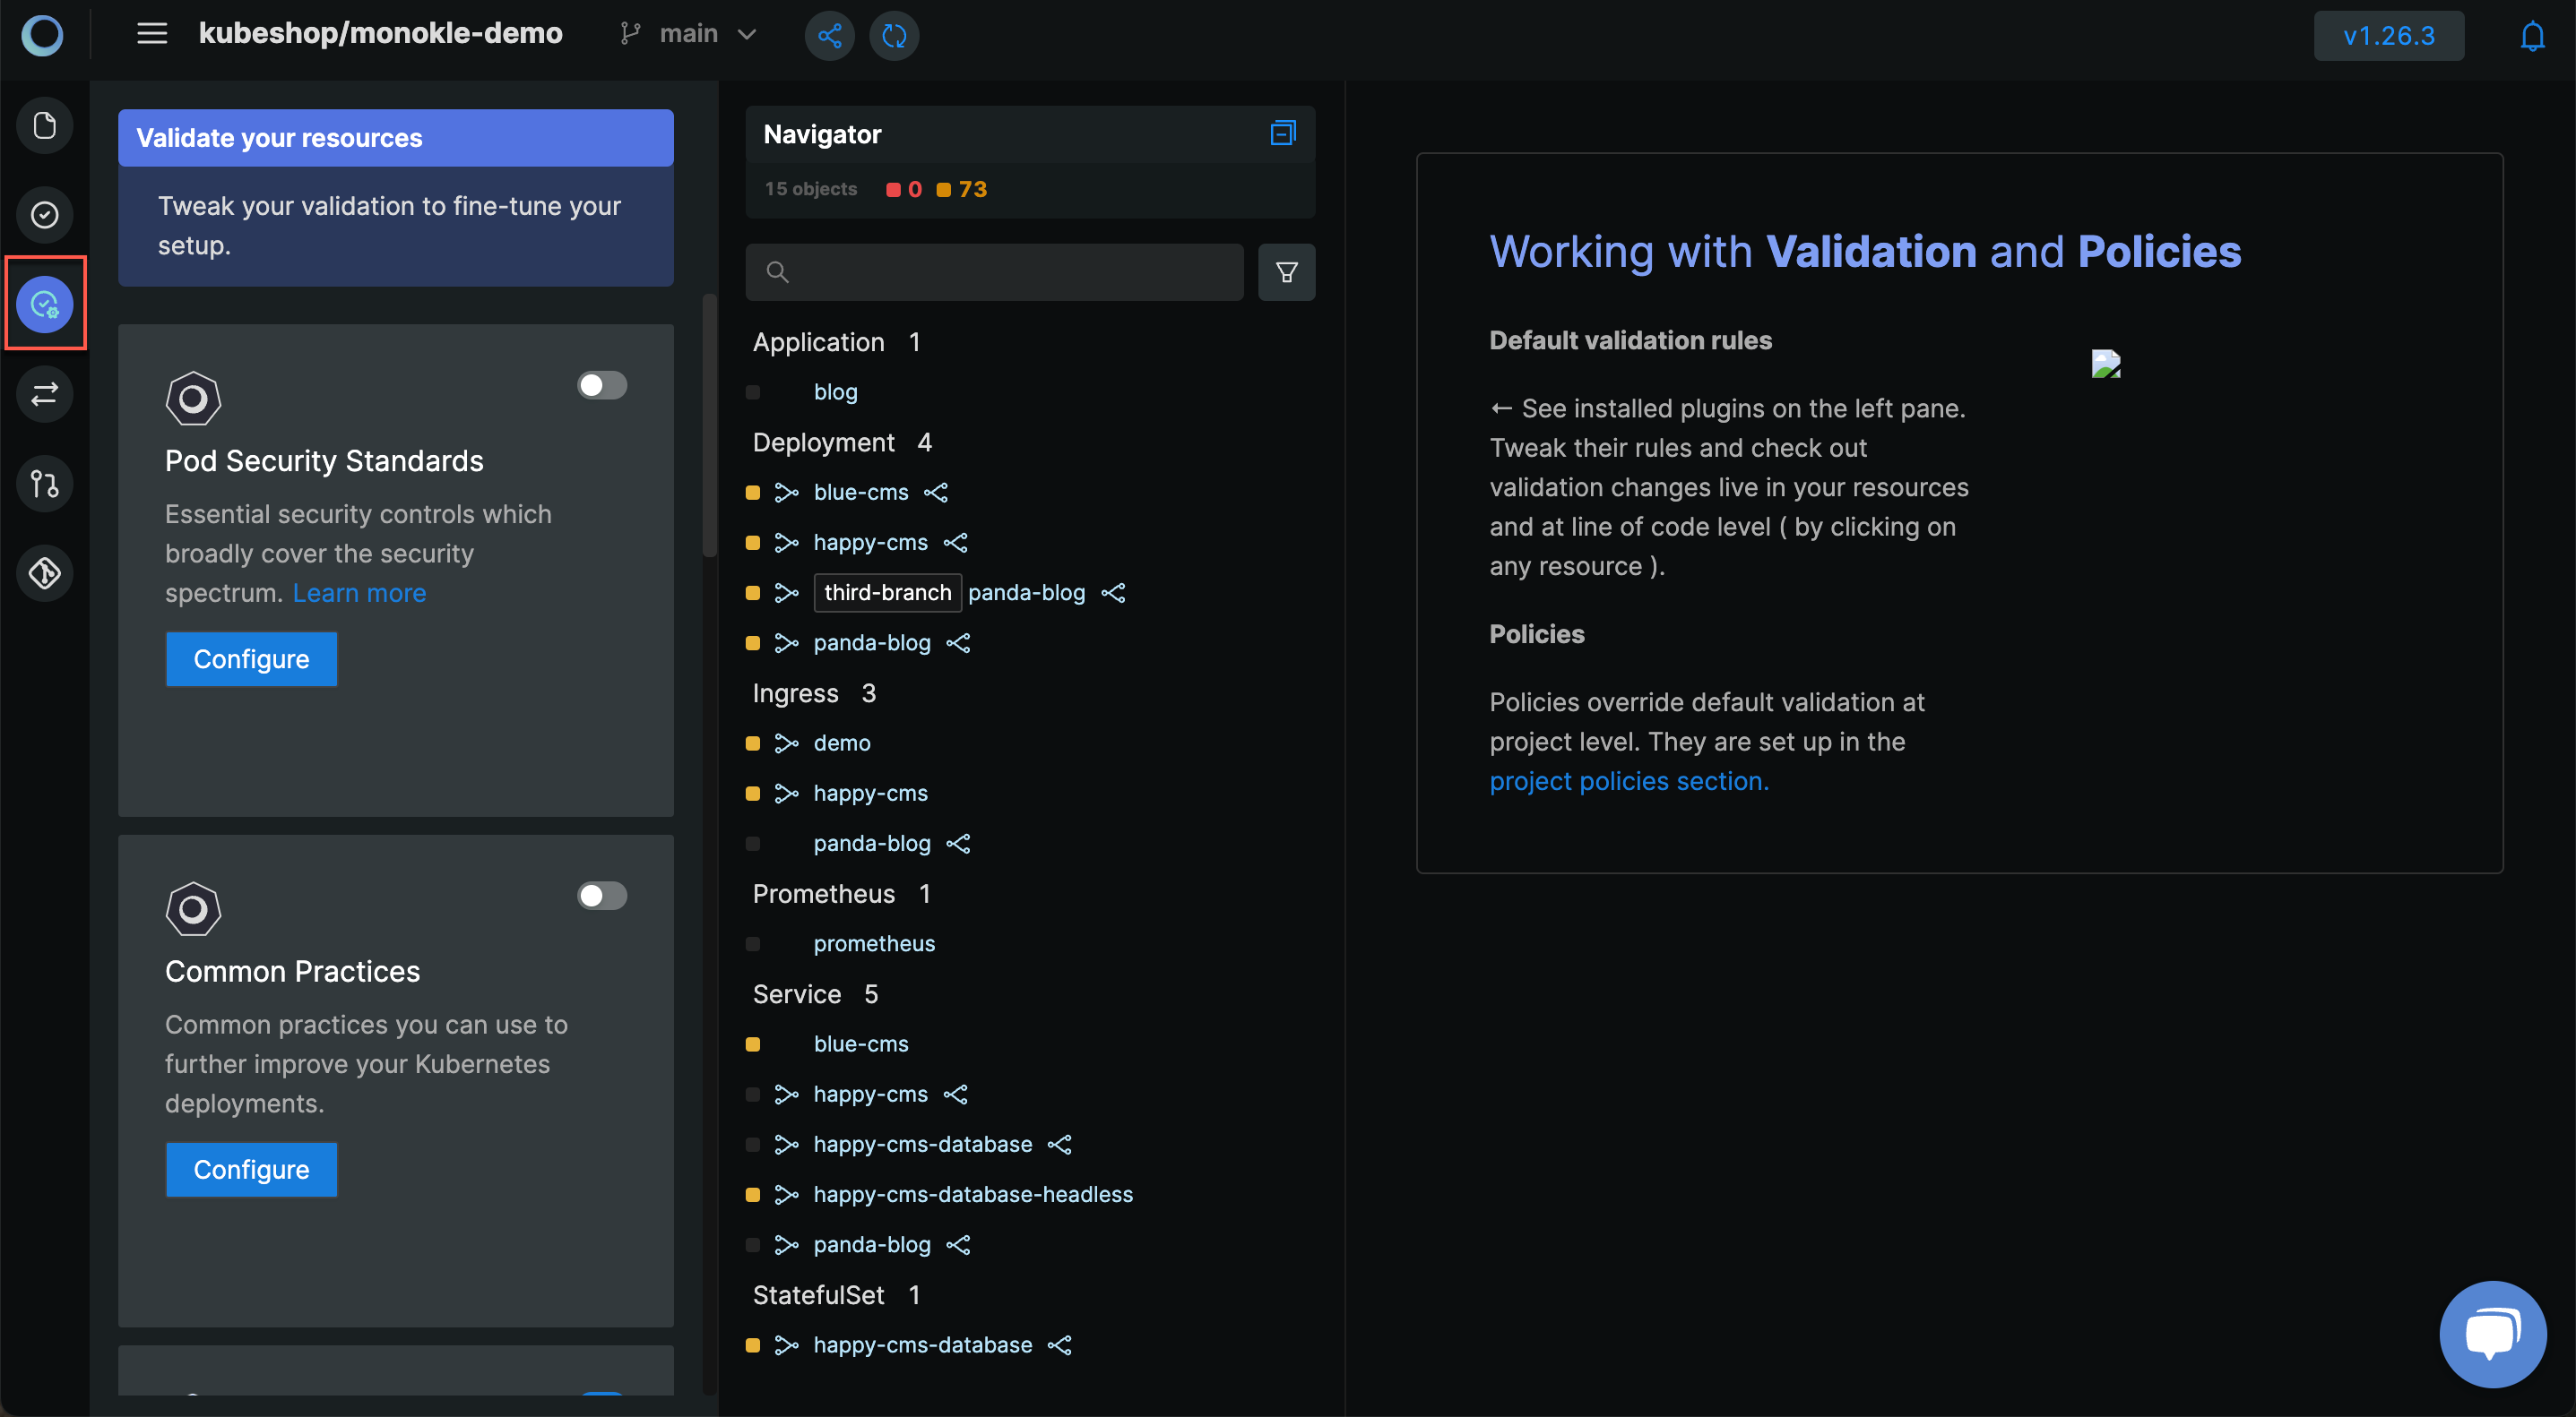Select the demo ingress
The image size is (2576, 1417).
(x=842, y=743)
